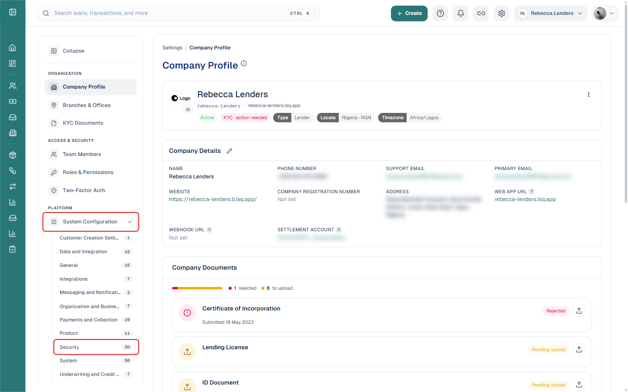This screenshot has width=628, height=392.
Task: Upload Lending License via right upload icon
Action: [x=579, y=350]
